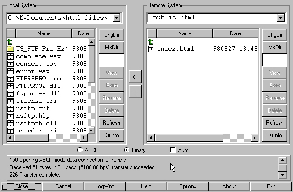The width and height of the screenshot is (293, 192).
Task: Click the Close button
Action: (21, 186)
